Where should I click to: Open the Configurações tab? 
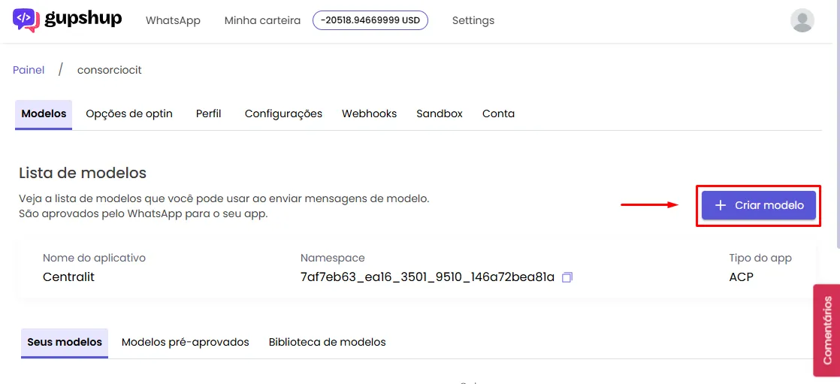point(283,113)
